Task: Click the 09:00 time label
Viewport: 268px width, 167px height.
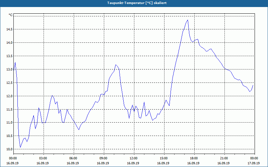Action: pos(104,158)
